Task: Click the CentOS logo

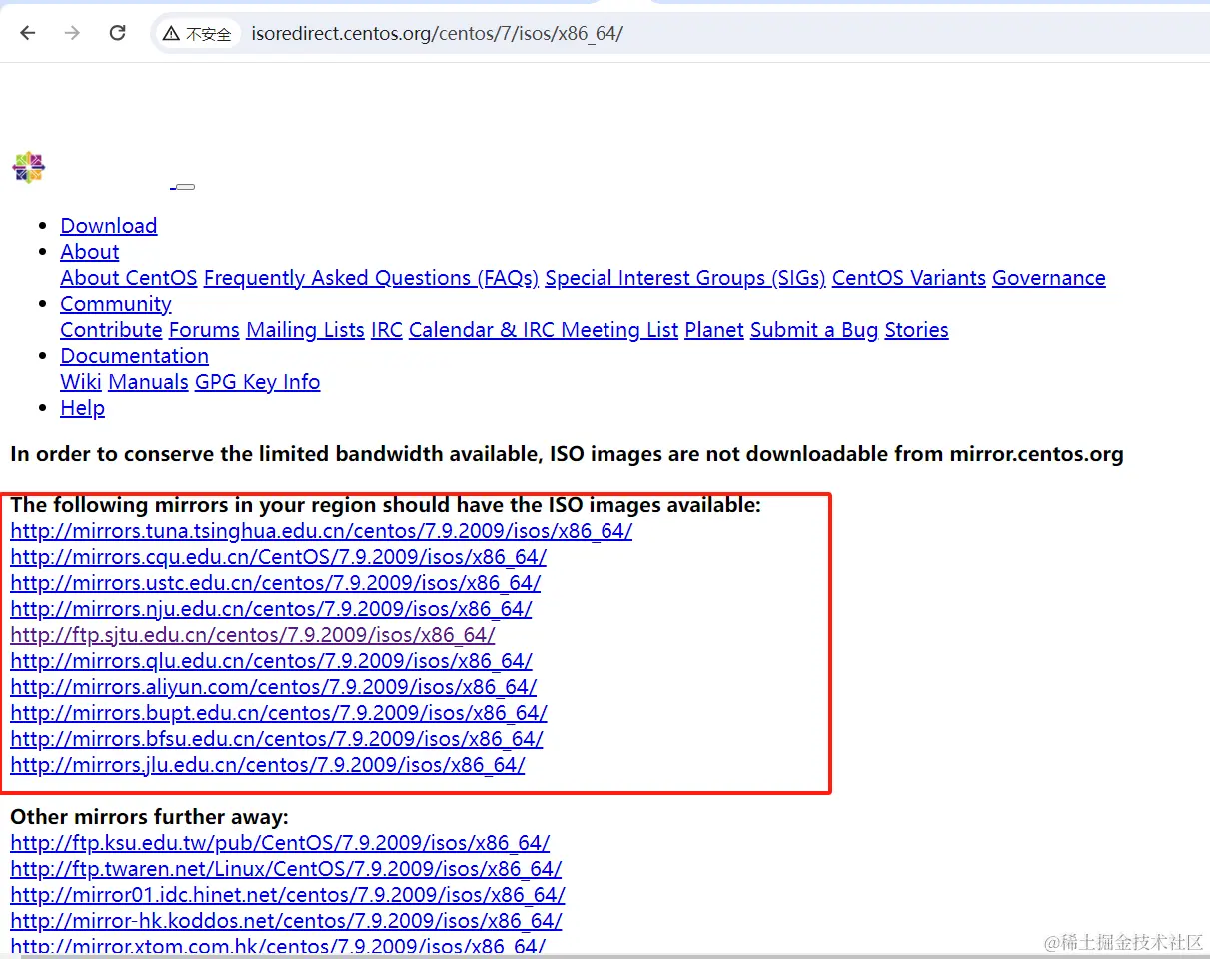Action: point(29,167)
